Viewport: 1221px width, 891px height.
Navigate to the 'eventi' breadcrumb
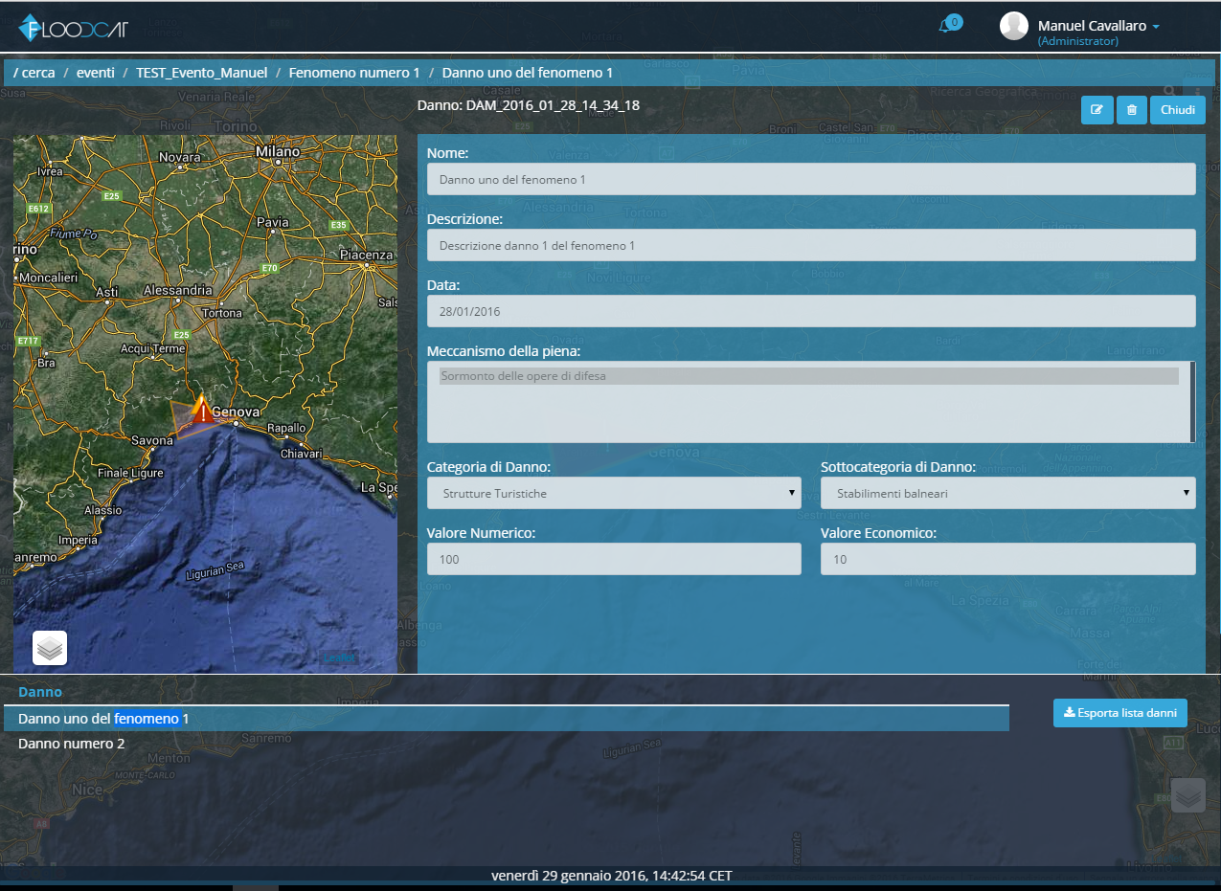click(x=96, y=73)
